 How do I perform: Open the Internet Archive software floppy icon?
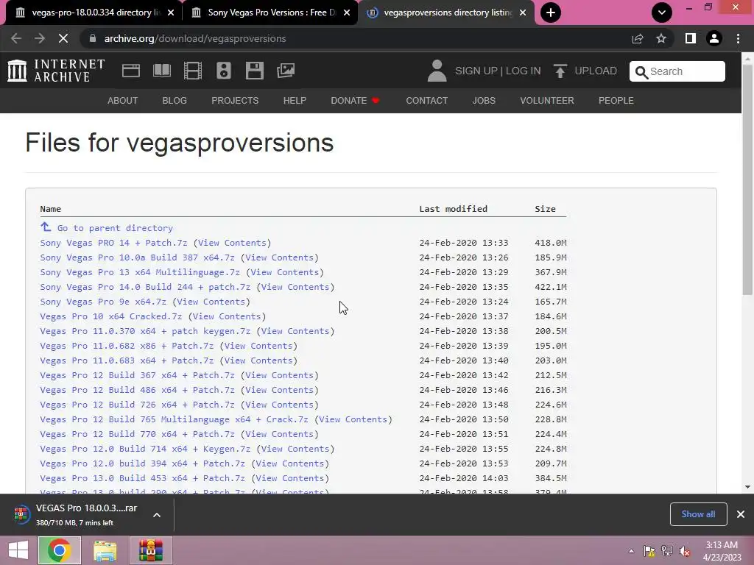coord(254,71)
